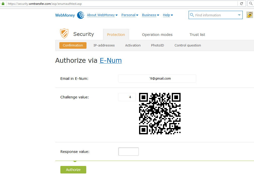The image size is (254, 179).
Task: Open the Trust list tab
Action: pyautogui.click(x=197, y=35)
